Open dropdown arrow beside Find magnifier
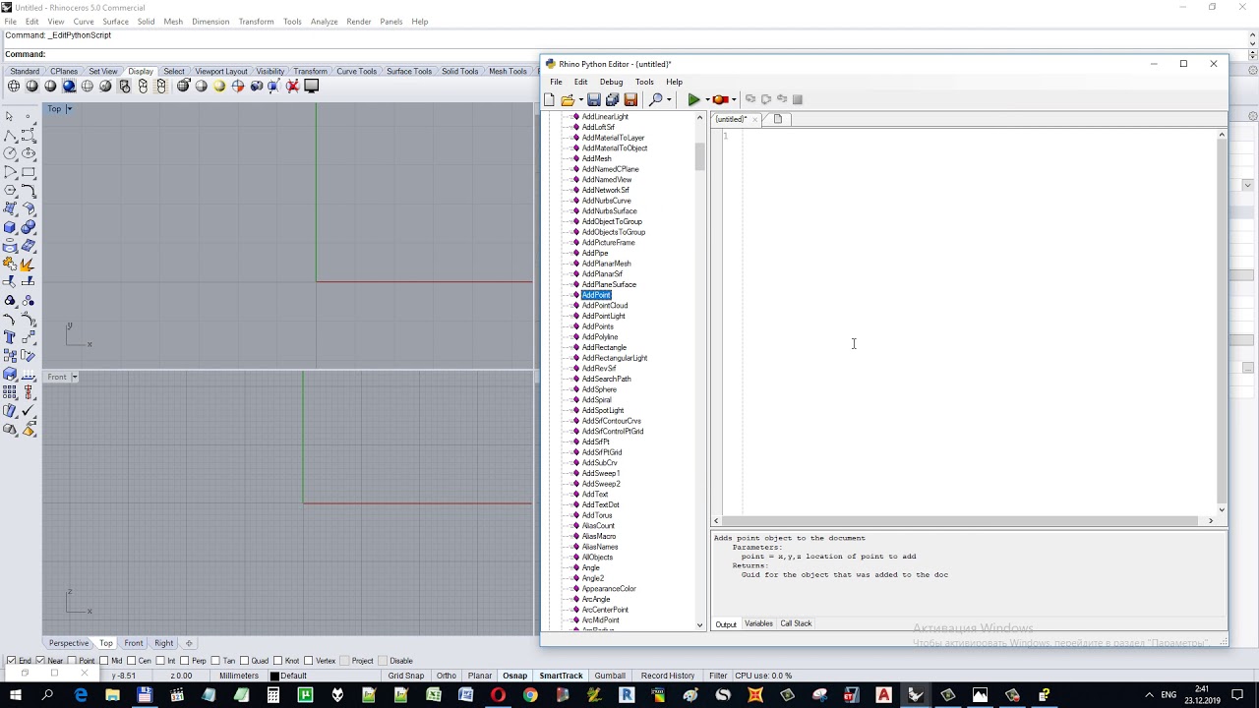Viewport: 1259px width, 708px height. [669, 99]
